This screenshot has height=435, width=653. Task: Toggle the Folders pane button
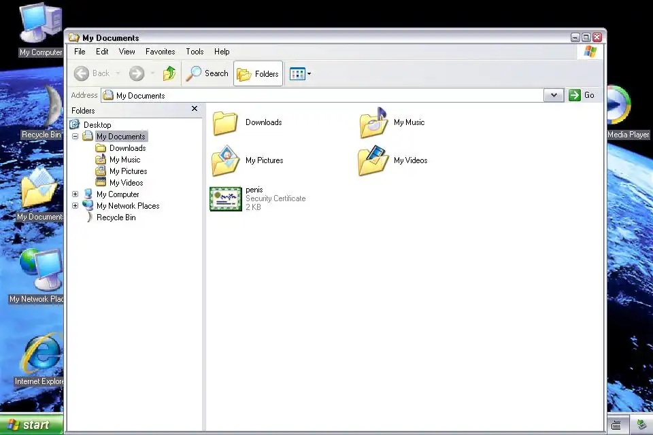(258, 73)
